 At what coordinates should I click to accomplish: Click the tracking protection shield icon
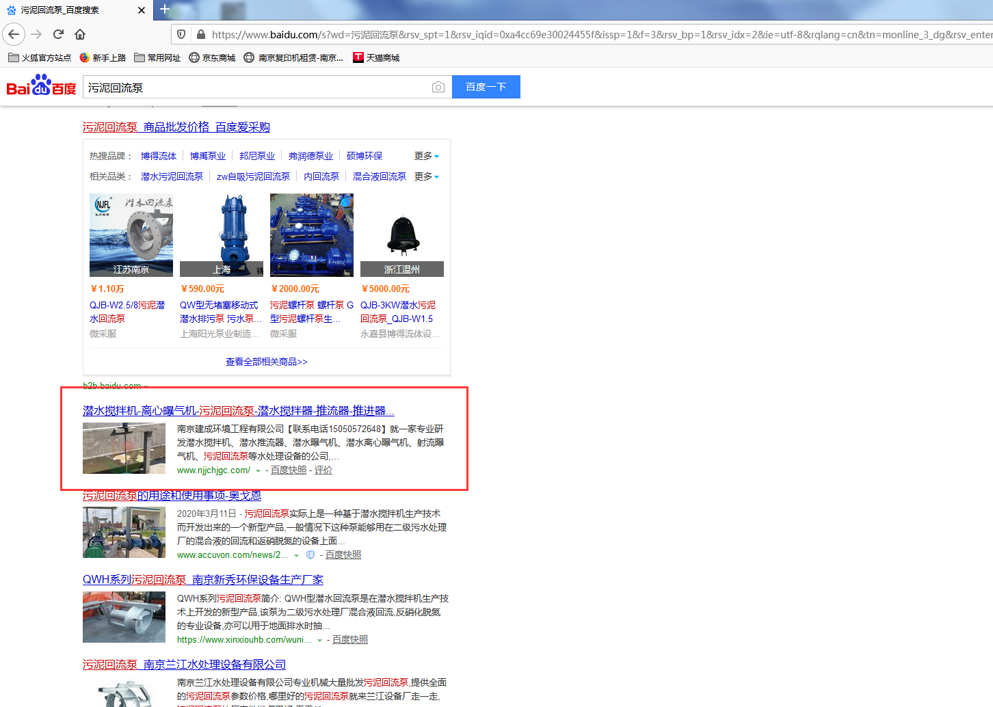point(181,34)
